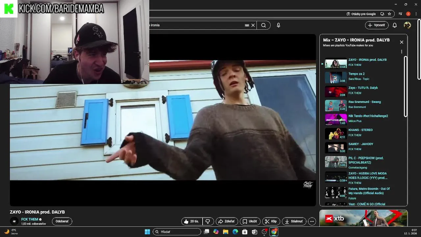Open Copilot from the taskbar

(x=216, y=232)
